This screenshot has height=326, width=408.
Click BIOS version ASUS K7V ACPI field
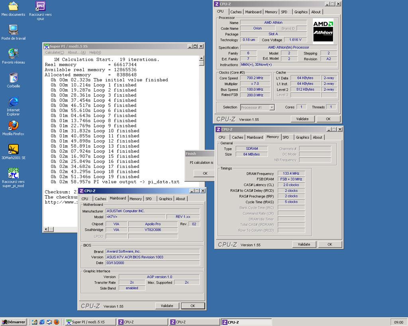click(x=153, y=257)
